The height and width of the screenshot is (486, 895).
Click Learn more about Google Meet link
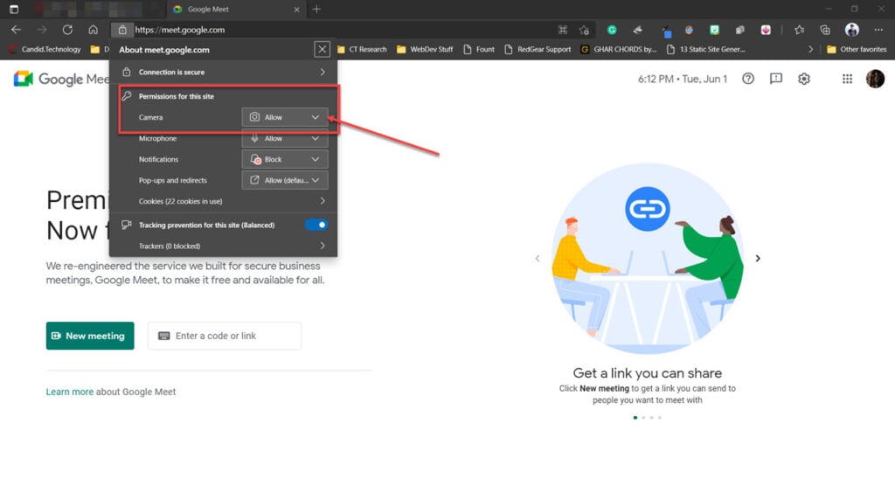[x=70, y=392]
